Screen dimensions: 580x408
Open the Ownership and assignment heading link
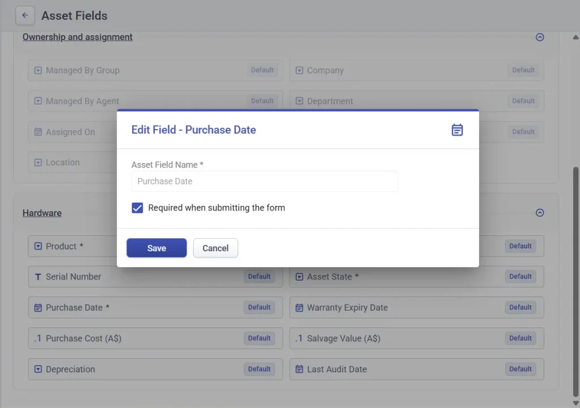pyautogui.click(x=78, y=37)
